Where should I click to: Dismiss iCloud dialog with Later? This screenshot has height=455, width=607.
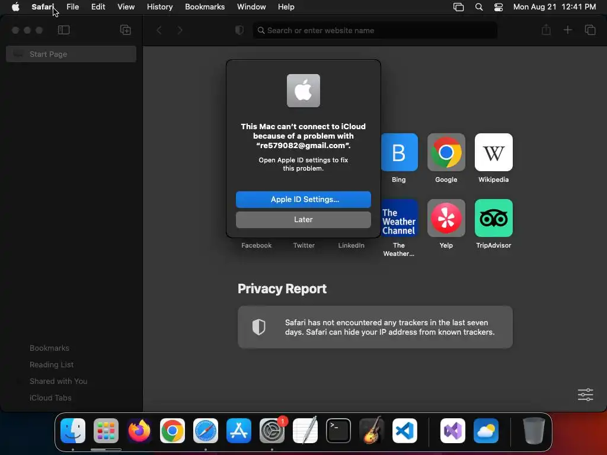pyautogui.click(x=303, y=219)
